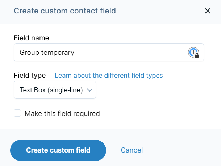Focus the Field name input containing Group temporary
This screenshot has height=166, width=221.
[109, 52]
